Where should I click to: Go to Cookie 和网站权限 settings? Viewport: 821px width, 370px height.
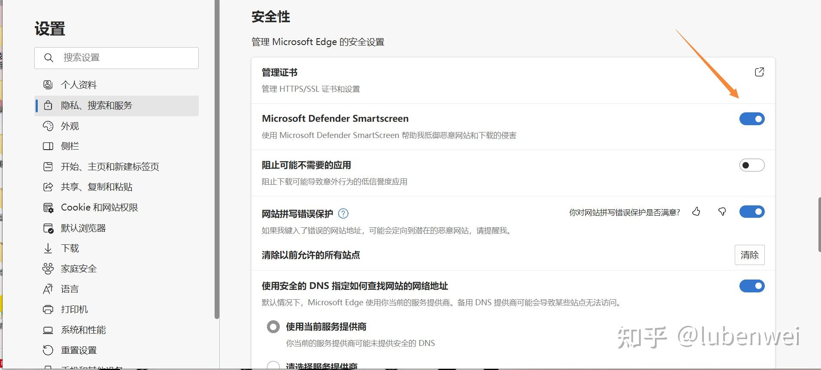click(117, 208)
